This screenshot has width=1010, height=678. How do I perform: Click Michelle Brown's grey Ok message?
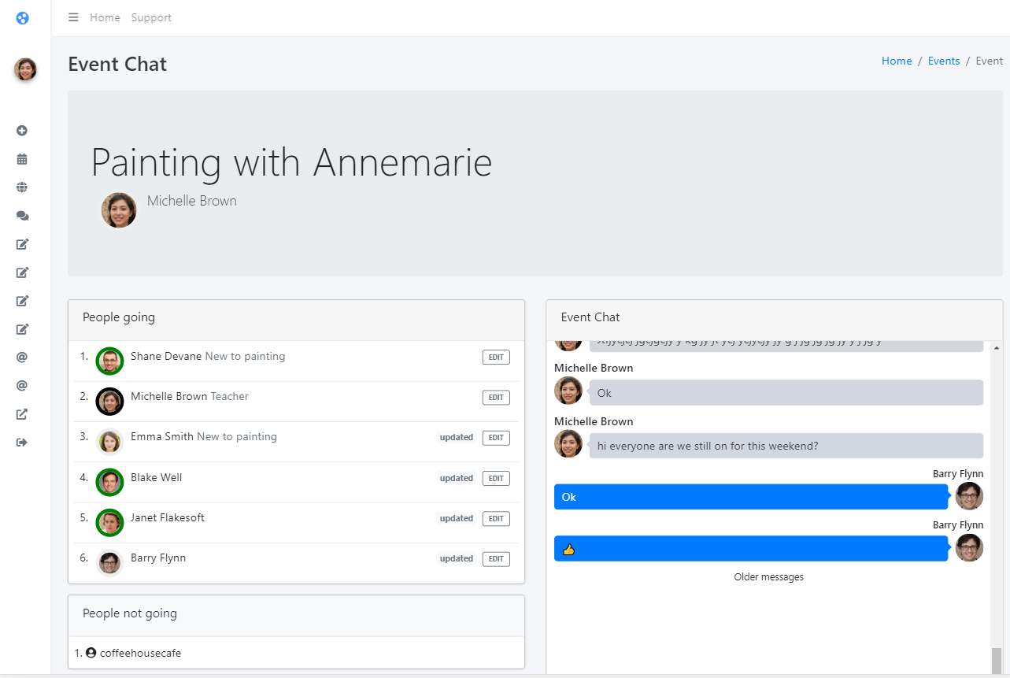[x=786, y=393]
